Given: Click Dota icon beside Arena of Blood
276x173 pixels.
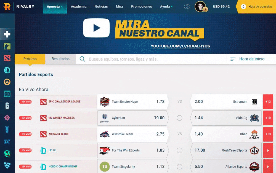Looking at the screenshot, I should point(43,134).
